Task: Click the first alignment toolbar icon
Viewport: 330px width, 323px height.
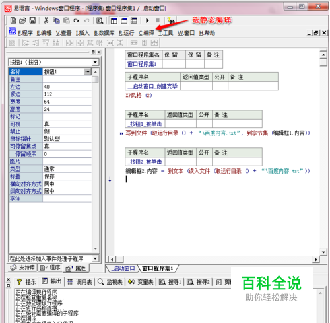Action: [12, 43]
